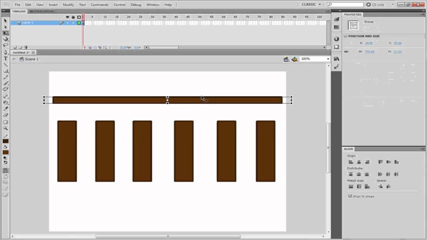Select the Hand tool
The width and height of the screenshot is (427, 240).
pos(5,122)
